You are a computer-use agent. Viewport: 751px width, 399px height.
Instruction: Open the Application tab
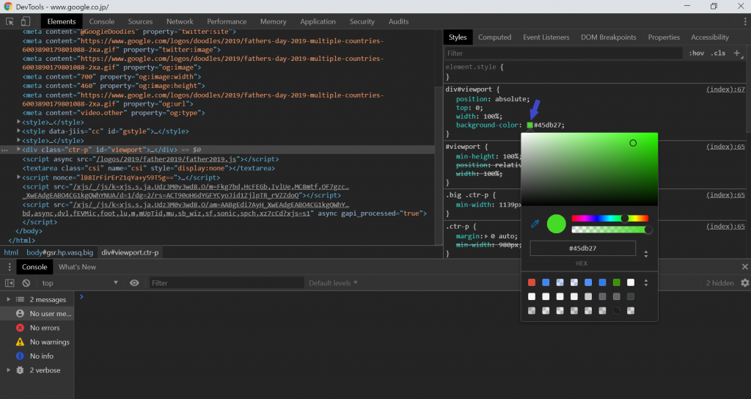point(318,21)
